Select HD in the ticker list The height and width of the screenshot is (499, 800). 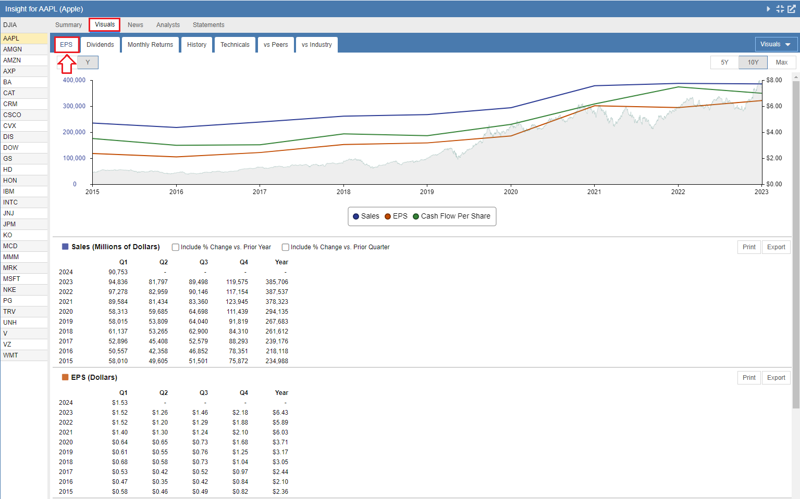click(24, 170)
